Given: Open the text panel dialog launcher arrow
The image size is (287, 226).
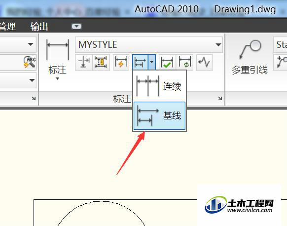Looking at the screenshot, I should [x=34, y=99].
